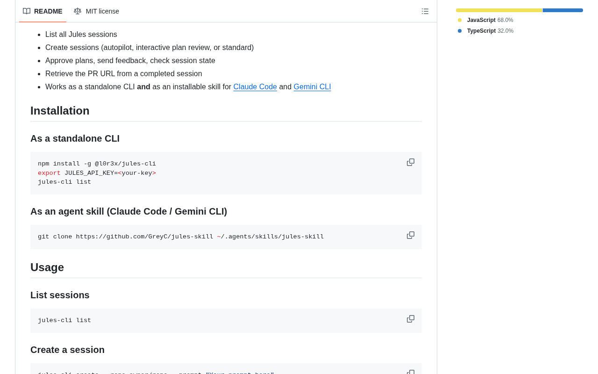Click the 'npm install -g @l0r3x/jules-cli' line

click(97, 164)
